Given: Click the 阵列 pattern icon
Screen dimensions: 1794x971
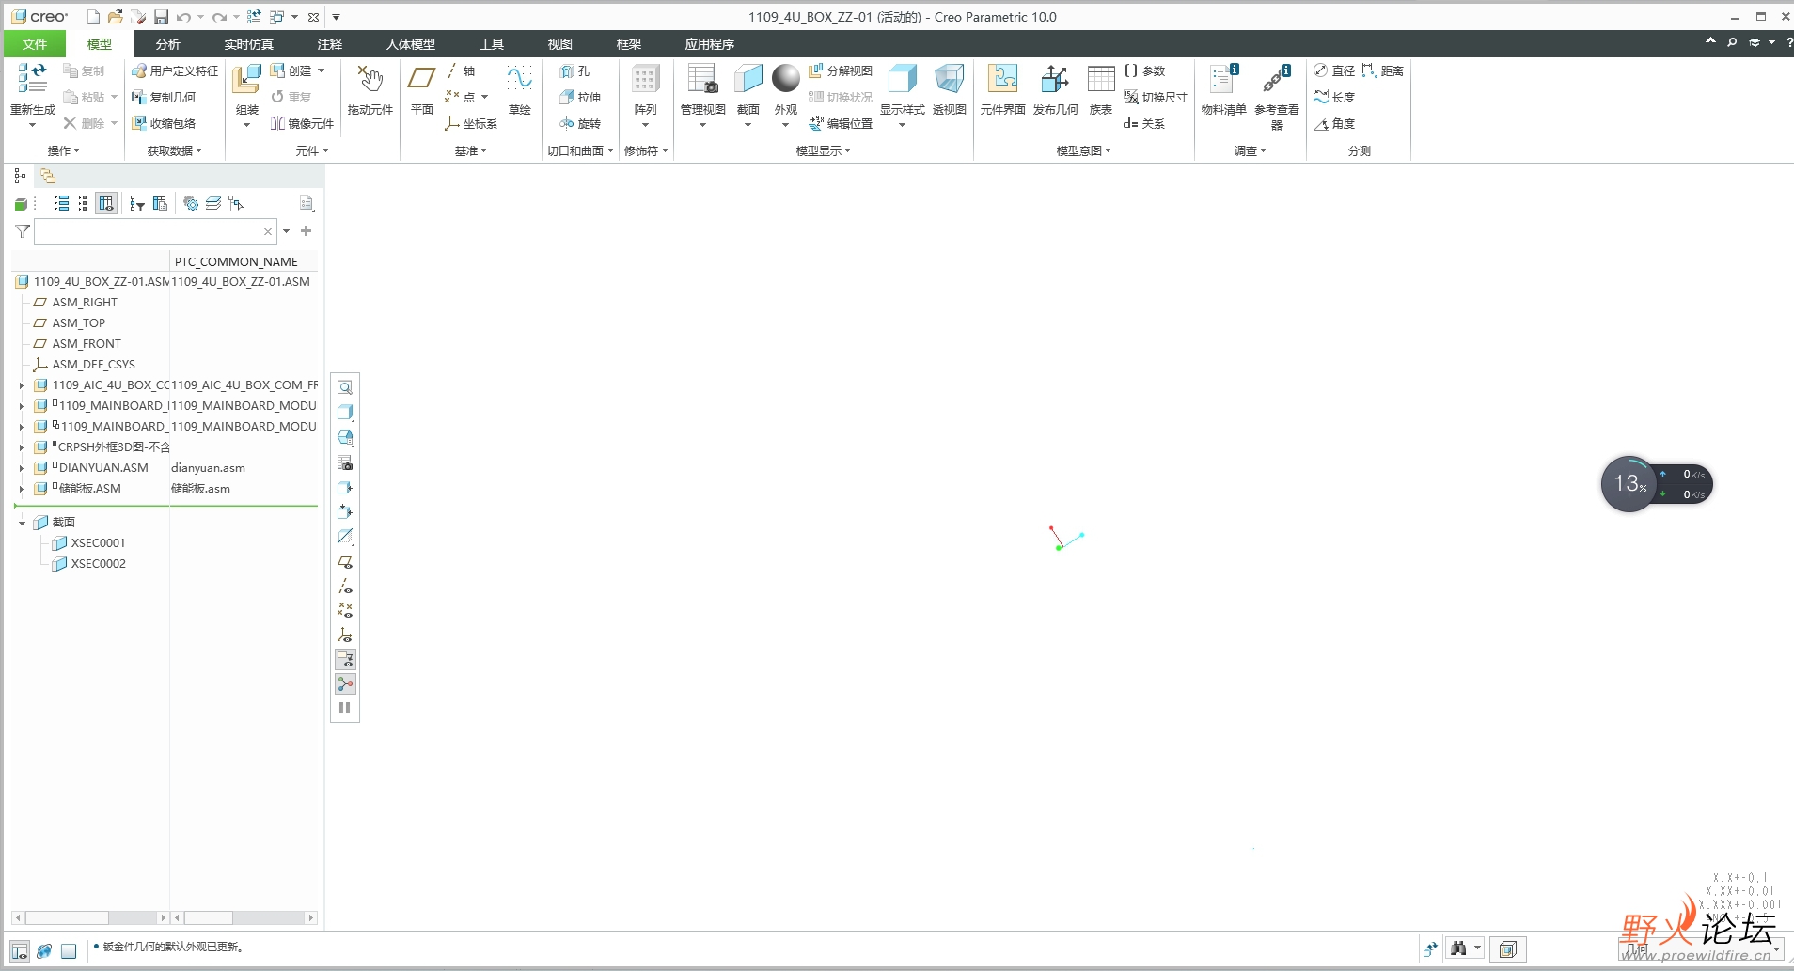Looking at the screenshot, I should (x=645, y=79).
